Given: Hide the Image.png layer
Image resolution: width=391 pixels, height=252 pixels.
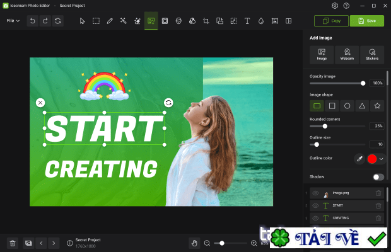Looking at the screenshot, I should [x=316, y=193].
